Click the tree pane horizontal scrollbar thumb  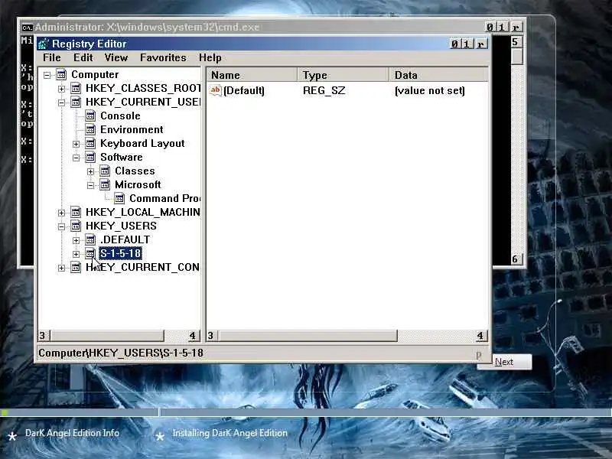(108, 336)
